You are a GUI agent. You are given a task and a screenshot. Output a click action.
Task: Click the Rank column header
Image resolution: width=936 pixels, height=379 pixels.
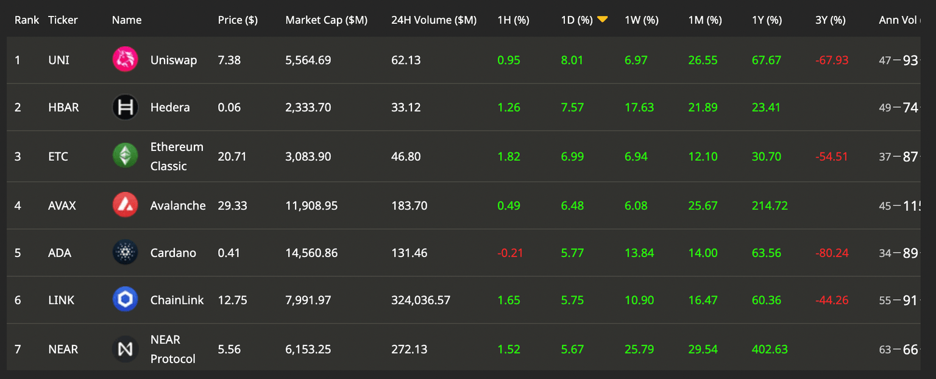click(27, 20)
